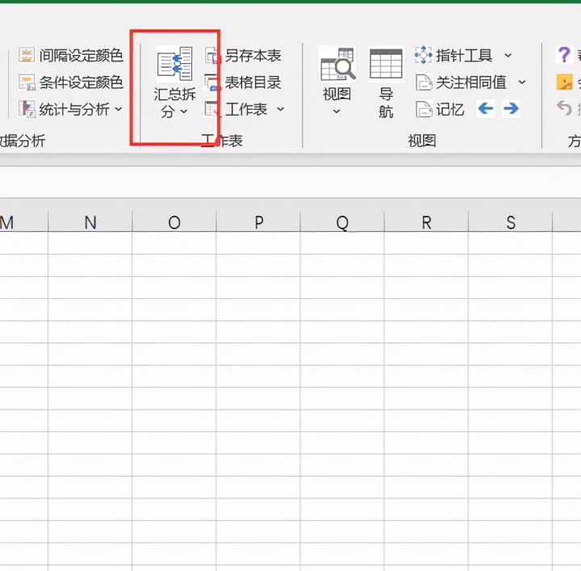Open 统计与分析 dropdown arrow
581x571 pixels.
[x=118, y=109]
